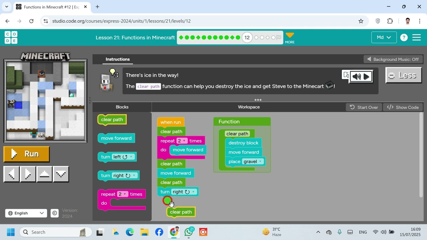
Task: Select the destroy block in function
Action: coord(243,143)
